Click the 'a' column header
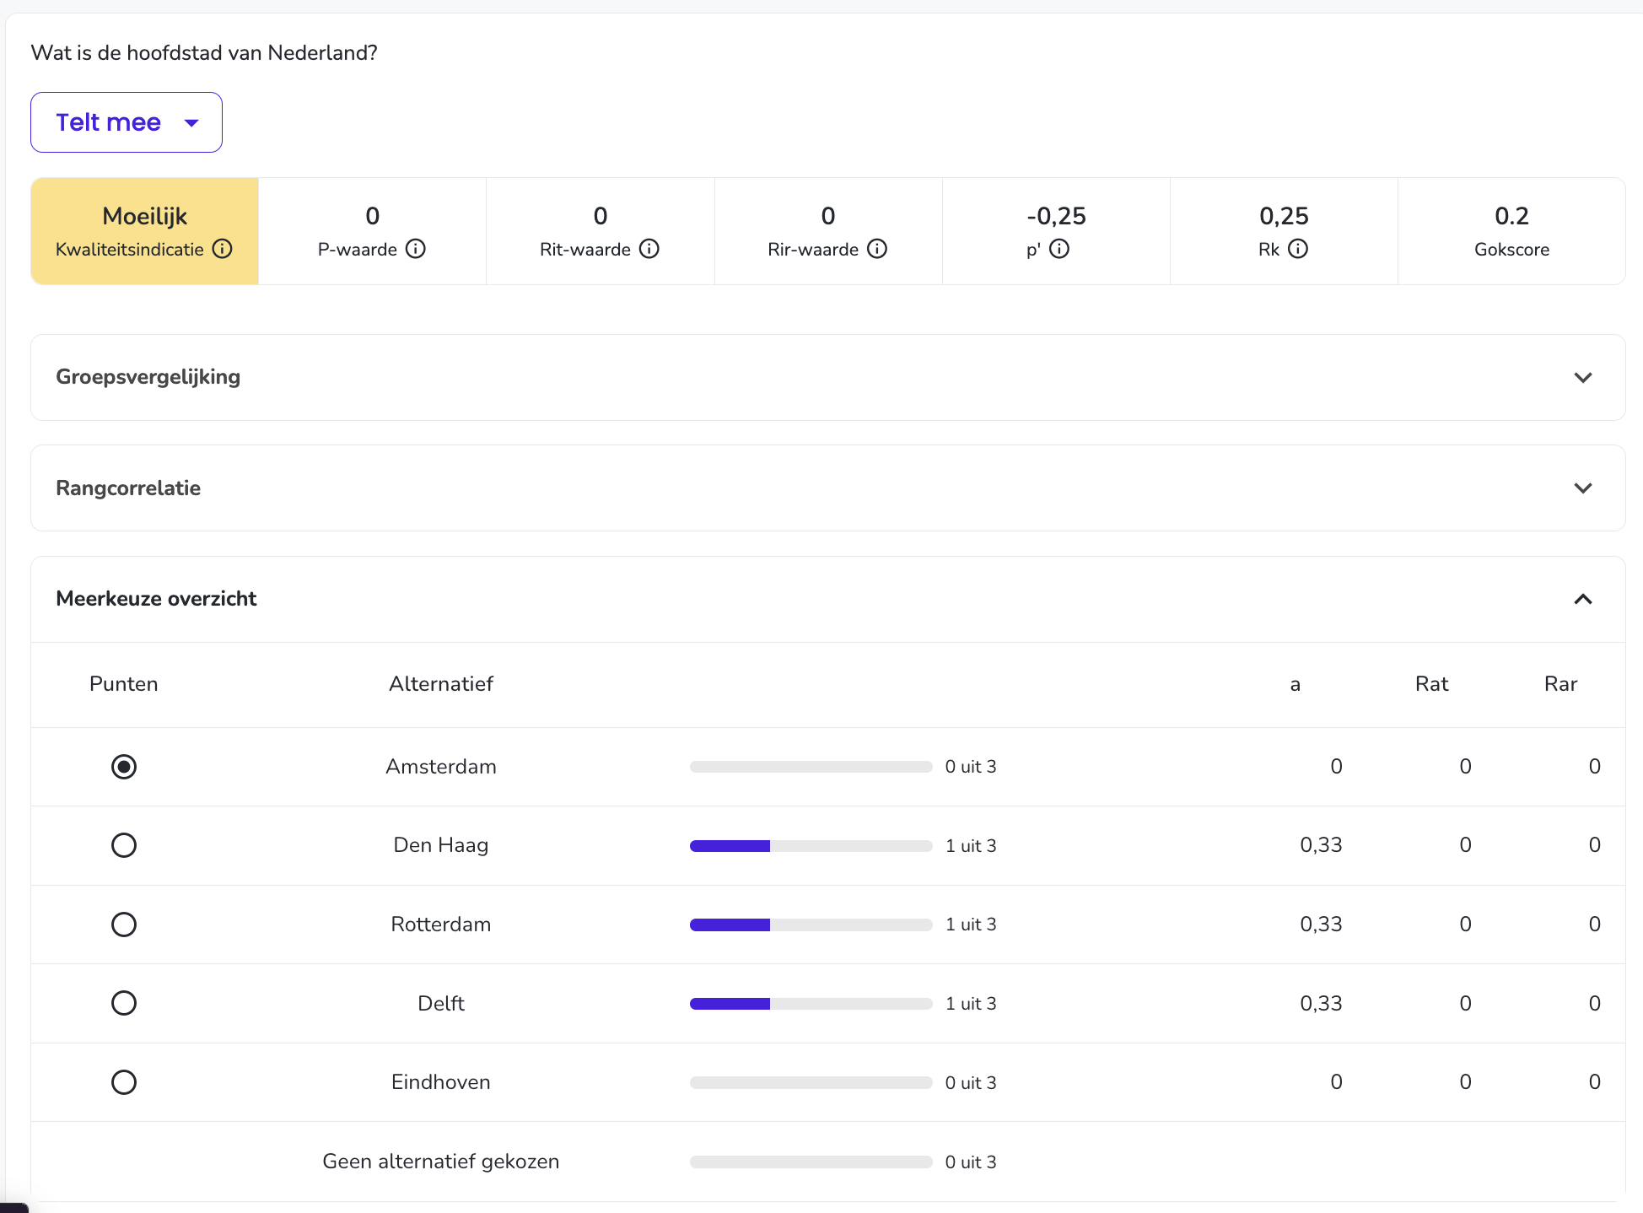Viewport: 1643px width, 1213px height. pyautogui.click(x=1295, y=685)
